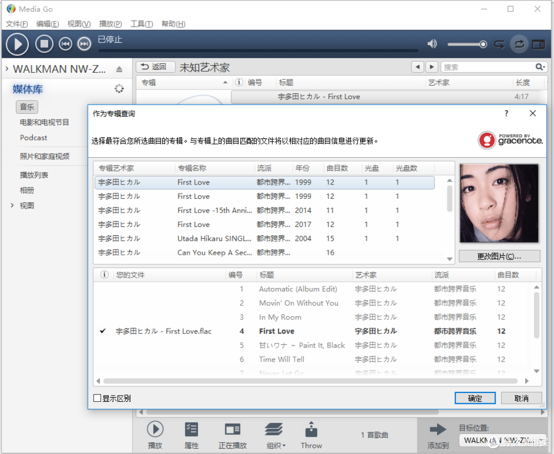
Task: Toggle shuffle playback icon
Action: click(499, 45)
